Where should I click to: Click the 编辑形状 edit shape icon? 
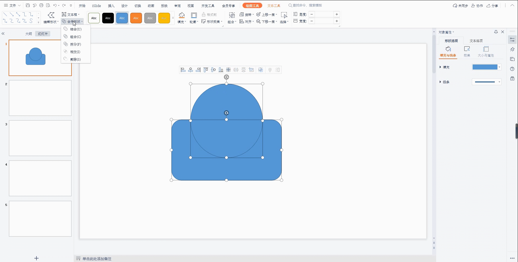(x=51, y=15)
